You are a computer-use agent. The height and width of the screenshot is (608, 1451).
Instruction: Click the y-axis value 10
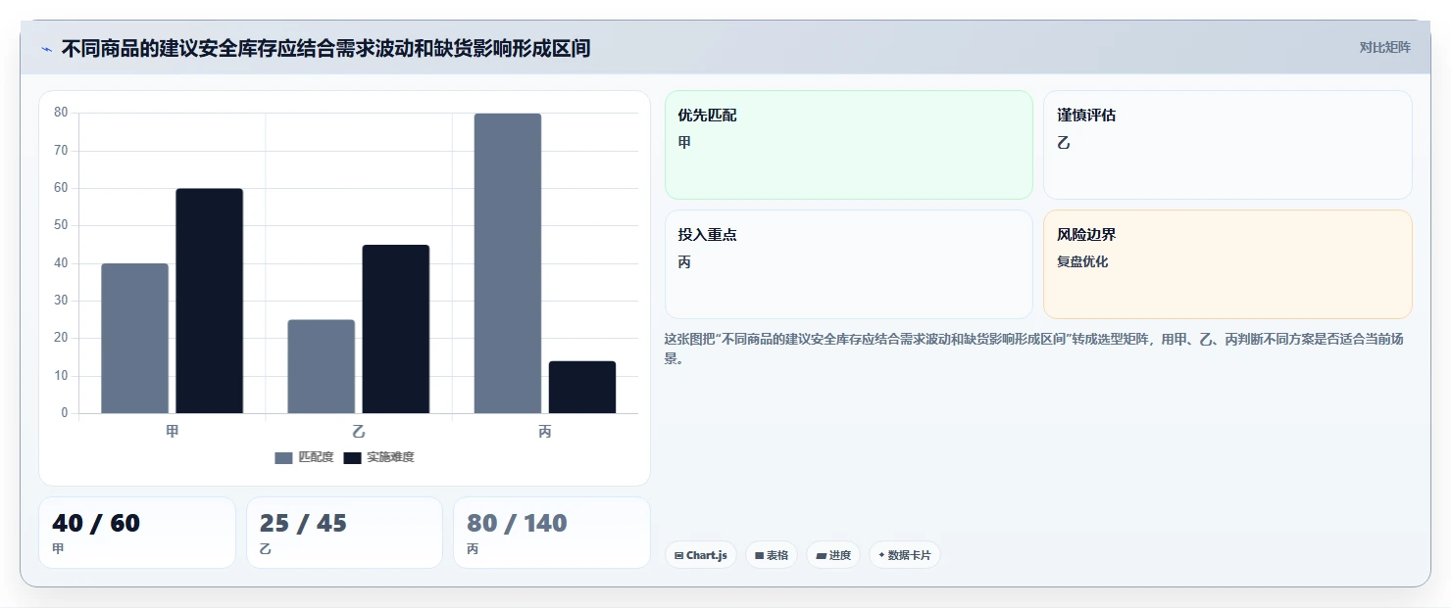[61, 376]
